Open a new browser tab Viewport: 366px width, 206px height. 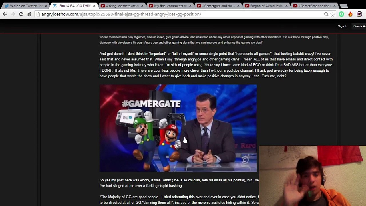(344, 6)
